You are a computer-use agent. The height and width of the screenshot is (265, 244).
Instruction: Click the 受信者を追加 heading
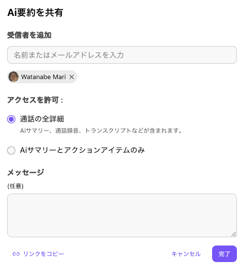coord(30,35)
